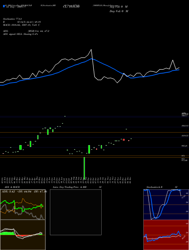Viewport: 189px width, 250px height.
Task: Click the MACD values line in the header
Action: (x=21, y=25)
